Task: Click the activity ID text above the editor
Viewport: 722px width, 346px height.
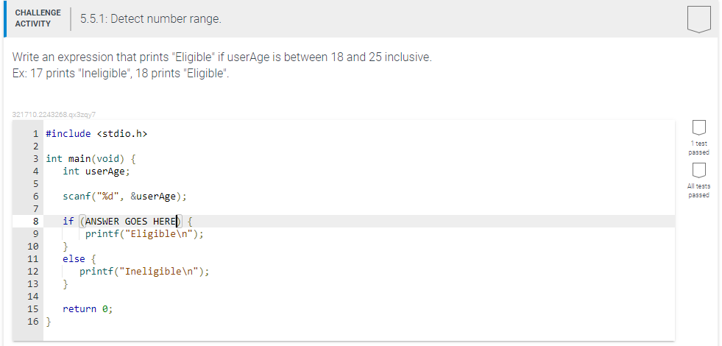Action: (x=54, y=115)
